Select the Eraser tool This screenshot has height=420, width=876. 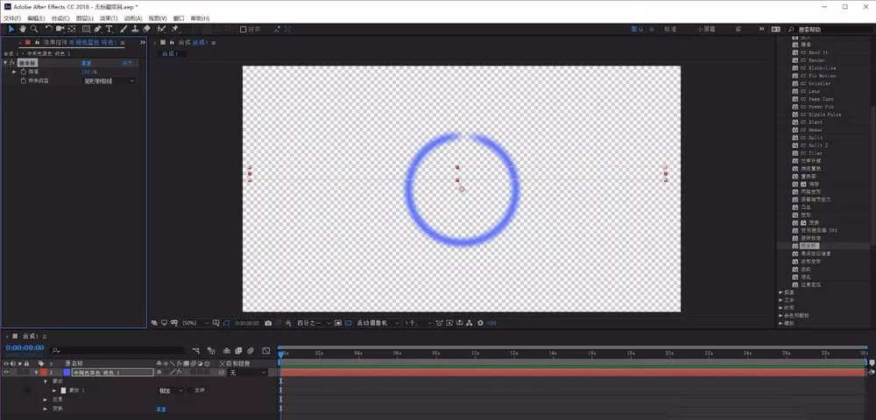point(146,29)
